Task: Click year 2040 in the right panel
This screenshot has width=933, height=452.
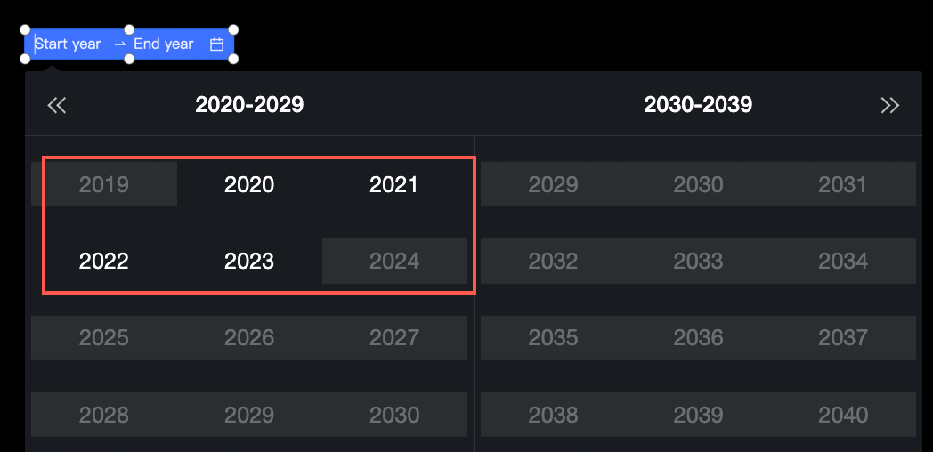Action: click(x=843, y=415)
